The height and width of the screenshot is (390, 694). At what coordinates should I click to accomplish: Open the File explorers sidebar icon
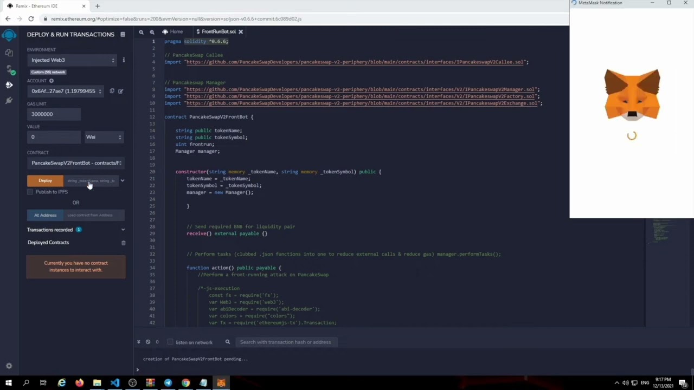(9, 53)
